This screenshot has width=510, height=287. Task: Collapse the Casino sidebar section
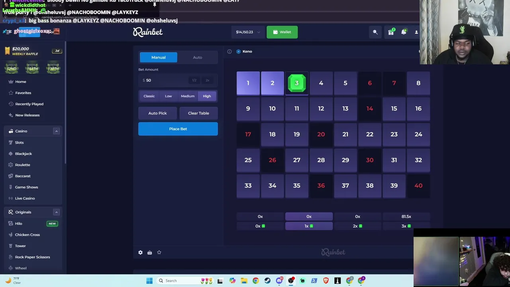56,131
